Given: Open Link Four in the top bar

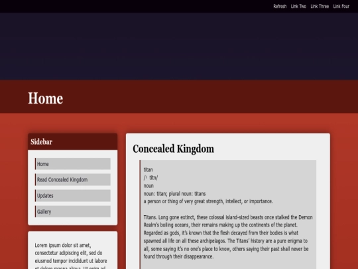Looking at the screenshot, I should (x=341, y=7).
